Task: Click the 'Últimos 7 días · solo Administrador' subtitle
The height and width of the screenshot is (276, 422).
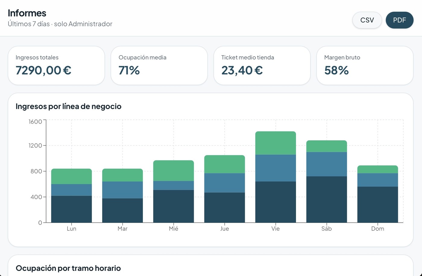Action: (x=60, y=24)
